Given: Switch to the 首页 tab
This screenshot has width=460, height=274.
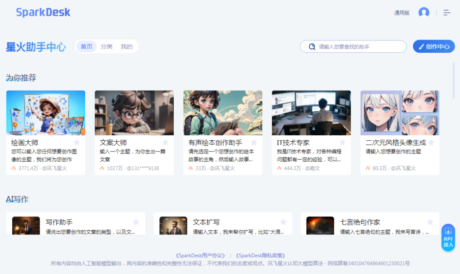Looking at the screenshot, I should coord(86,47).
